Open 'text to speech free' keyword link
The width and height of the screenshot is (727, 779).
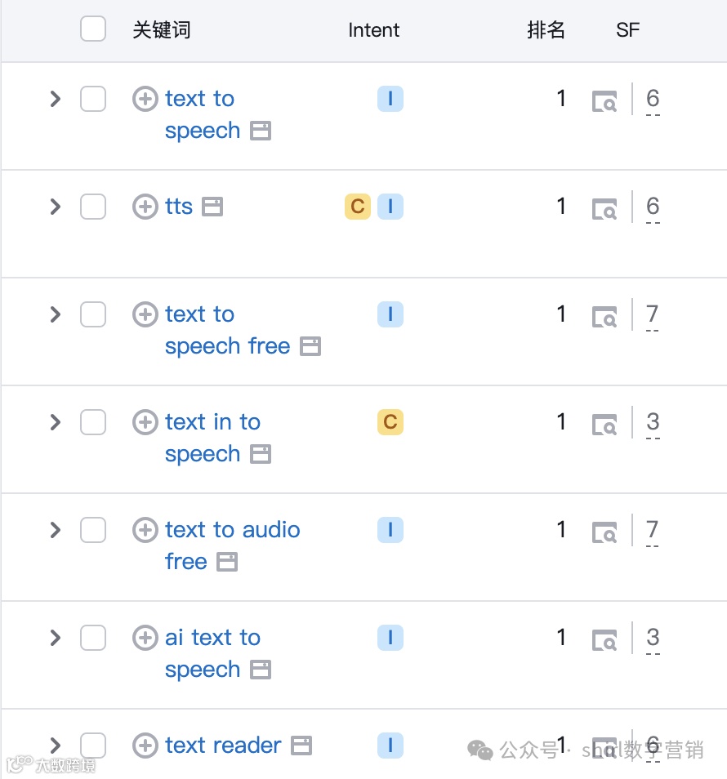[227, 331]
